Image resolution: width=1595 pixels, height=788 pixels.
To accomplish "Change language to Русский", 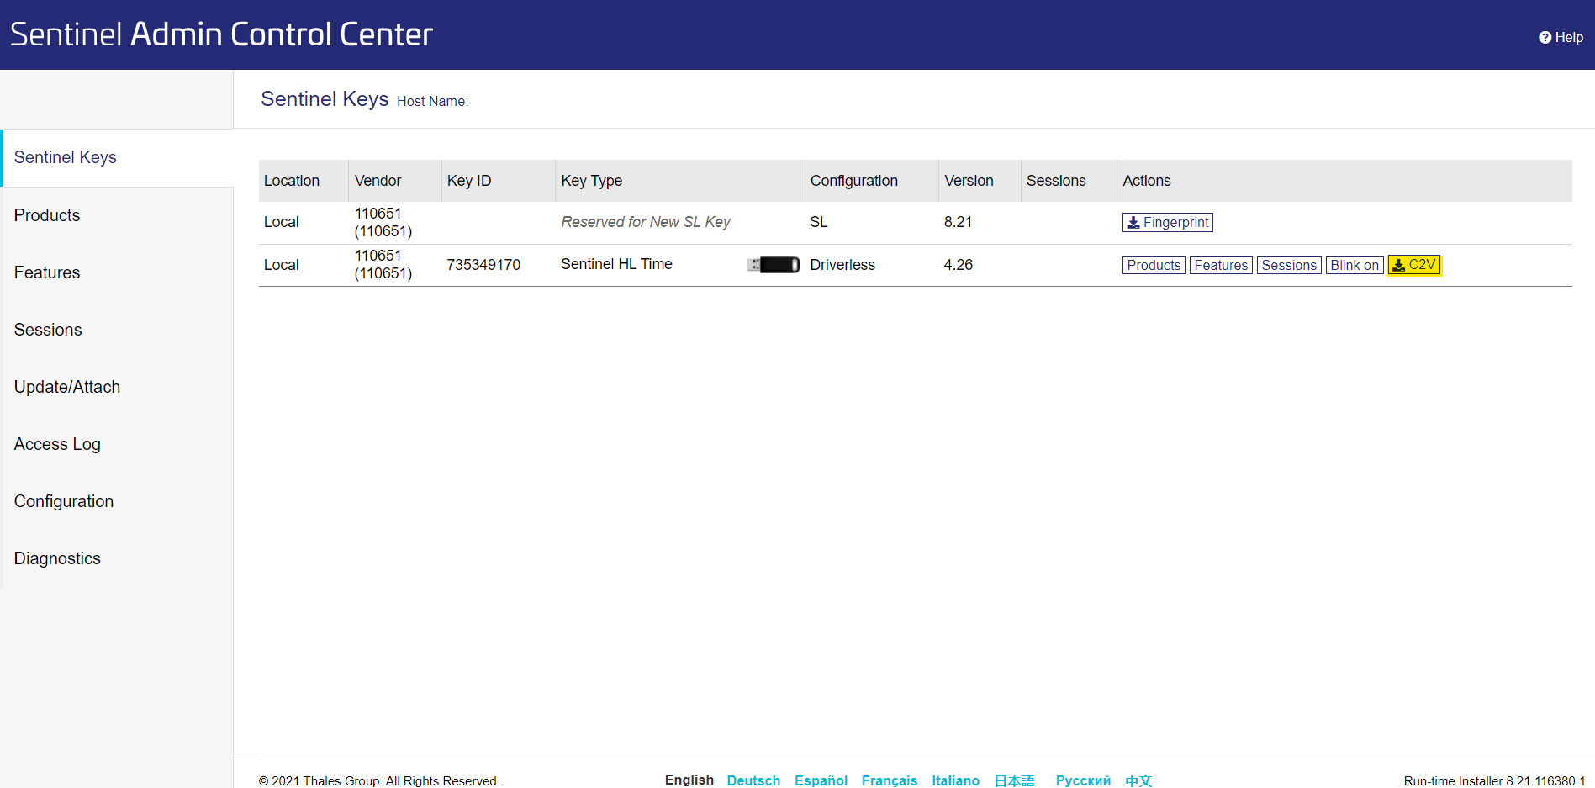I will tap(1082, 780).
